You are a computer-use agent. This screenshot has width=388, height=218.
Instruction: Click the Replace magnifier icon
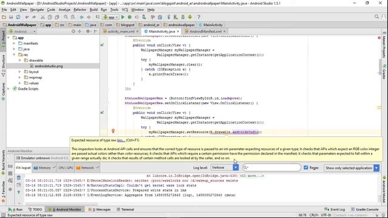[x=73, y=17]
